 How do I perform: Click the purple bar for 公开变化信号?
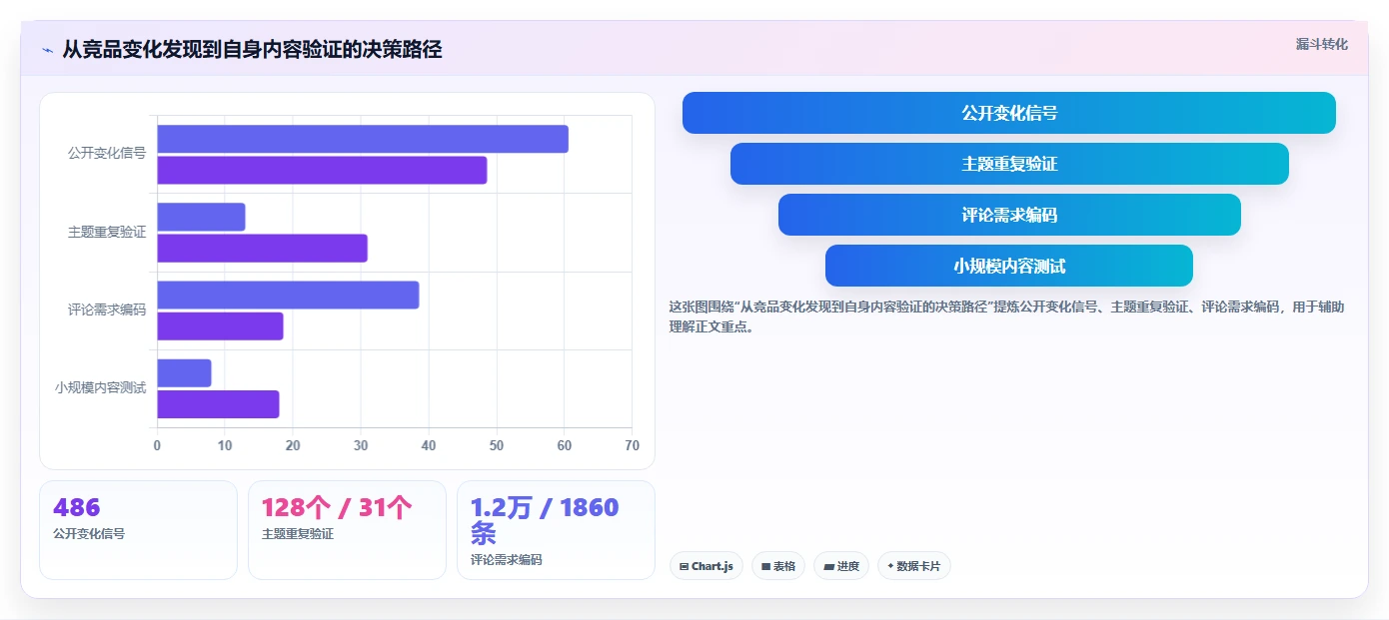tap(322, 170)
